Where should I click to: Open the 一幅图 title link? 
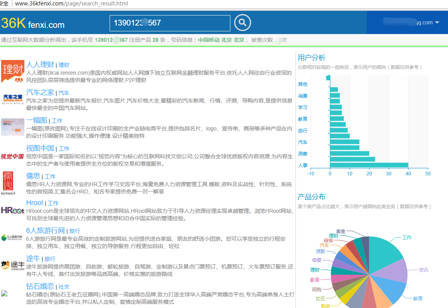point(36,120)
